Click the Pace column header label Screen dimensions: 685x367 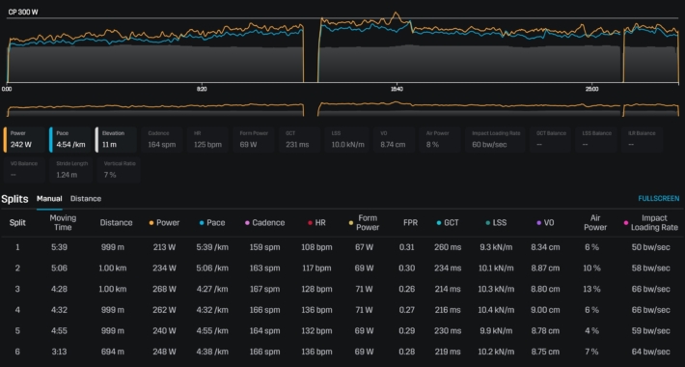pos(216,223)
